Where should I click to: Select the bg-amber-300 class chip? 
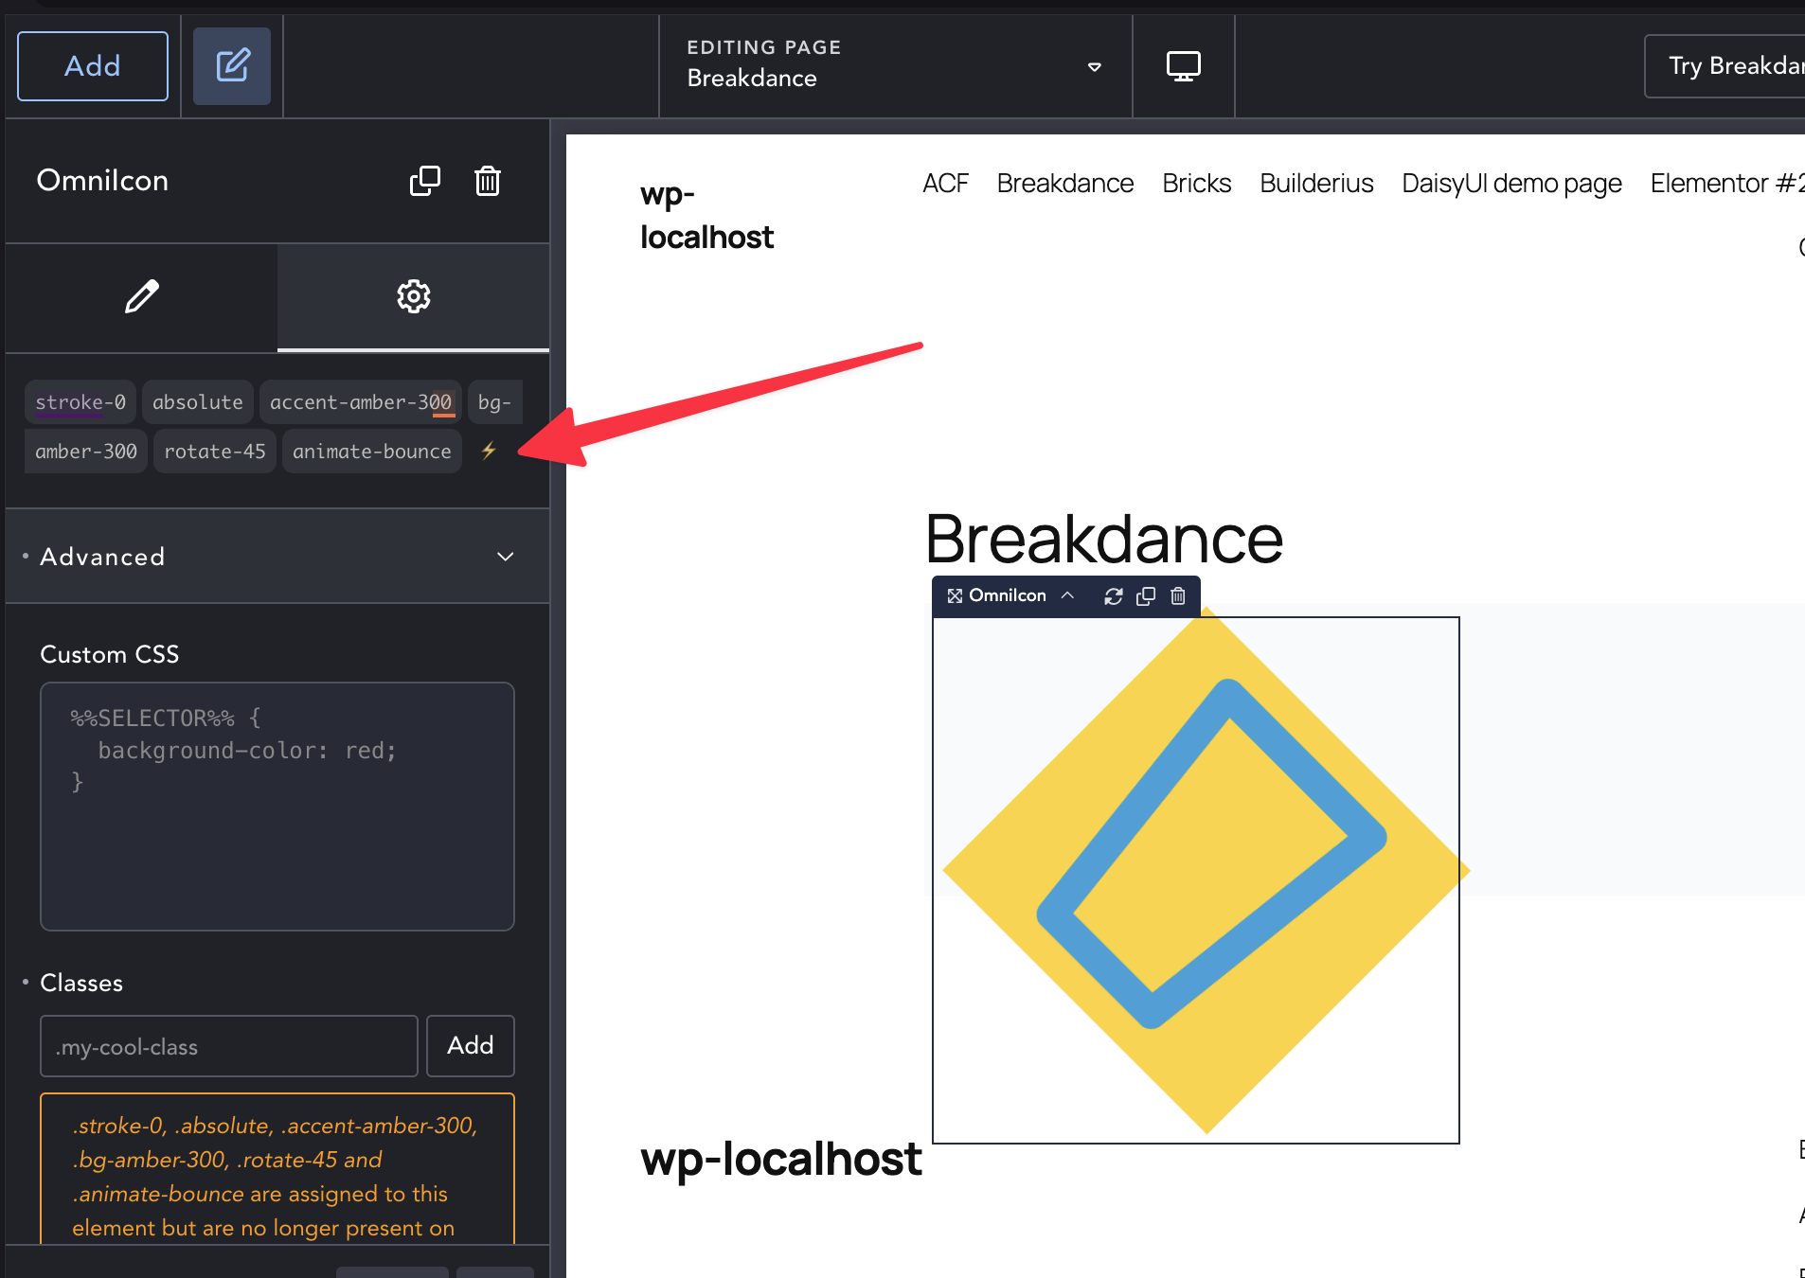coord(86,452)
